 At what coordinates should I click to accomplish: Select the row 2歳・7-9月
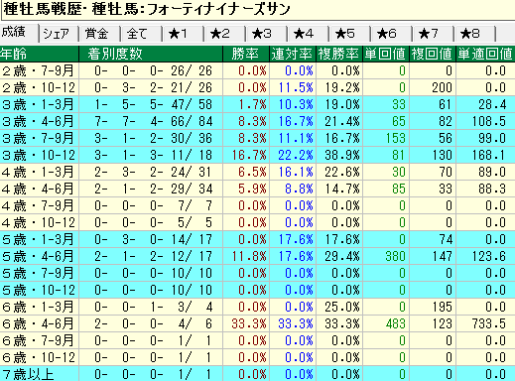[x=257, y=70]
